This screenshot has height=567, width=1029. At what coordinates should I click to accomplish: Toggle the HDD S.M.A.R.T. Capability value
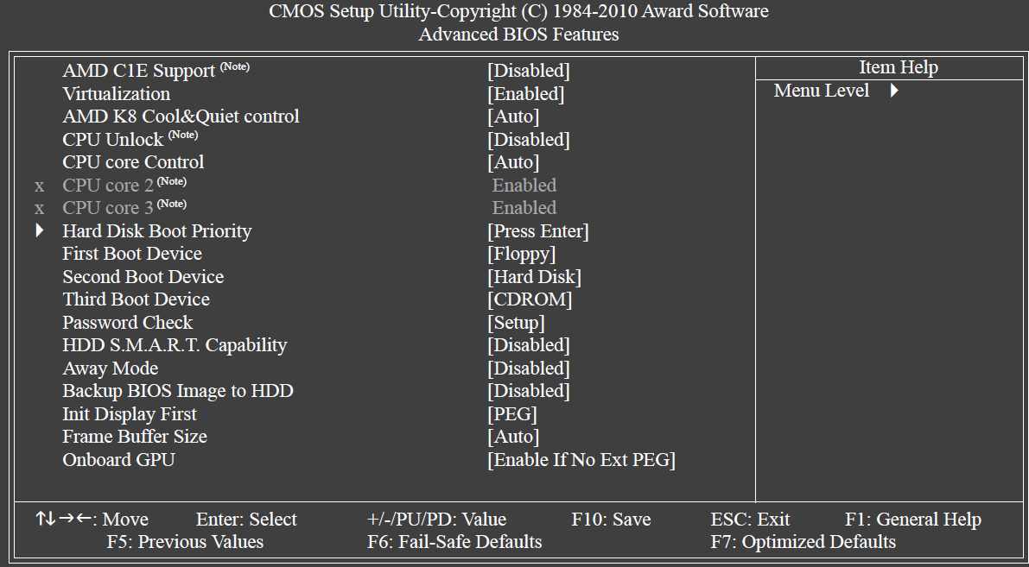528,345
